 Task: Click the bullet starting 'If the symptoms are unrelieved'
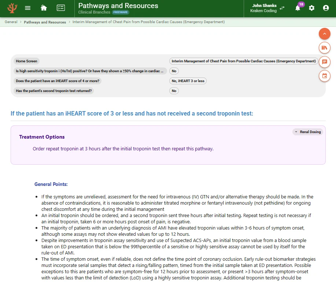(177, 203)
